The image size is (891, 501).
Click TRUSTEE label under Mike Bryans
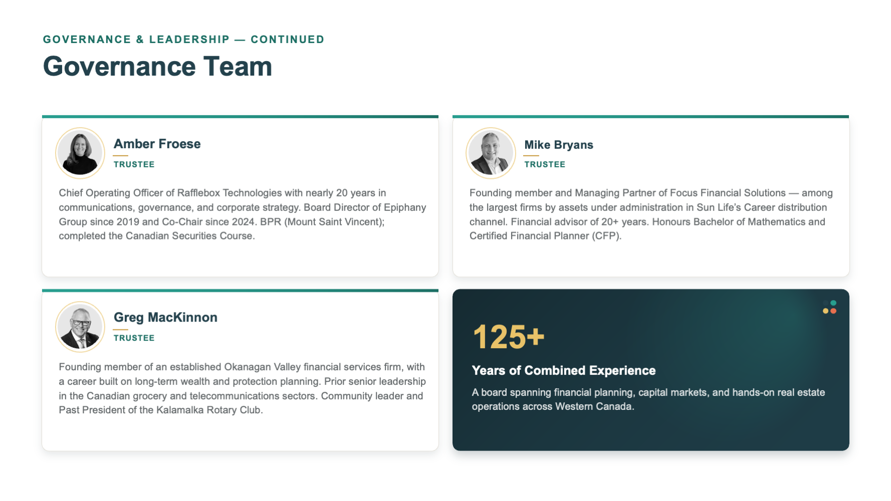tap(545, 164)
